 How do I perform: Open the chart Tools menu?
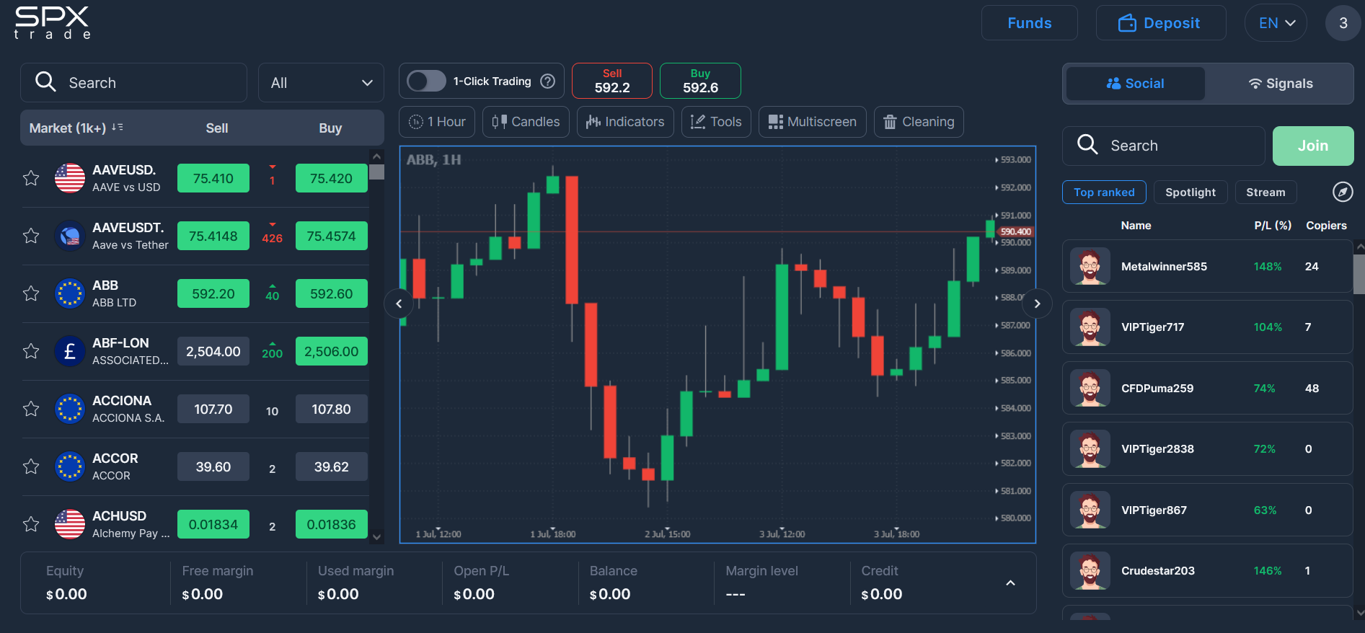point(716,122)
